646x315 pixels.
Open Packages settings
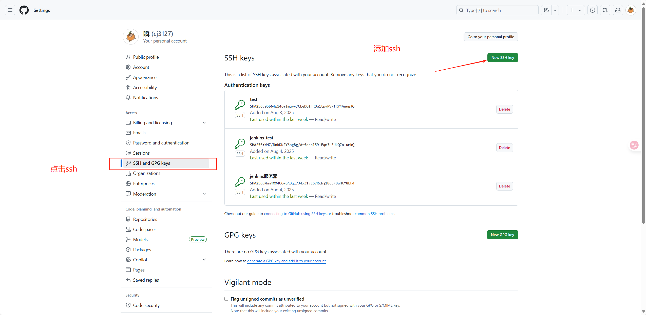point(166,249)
